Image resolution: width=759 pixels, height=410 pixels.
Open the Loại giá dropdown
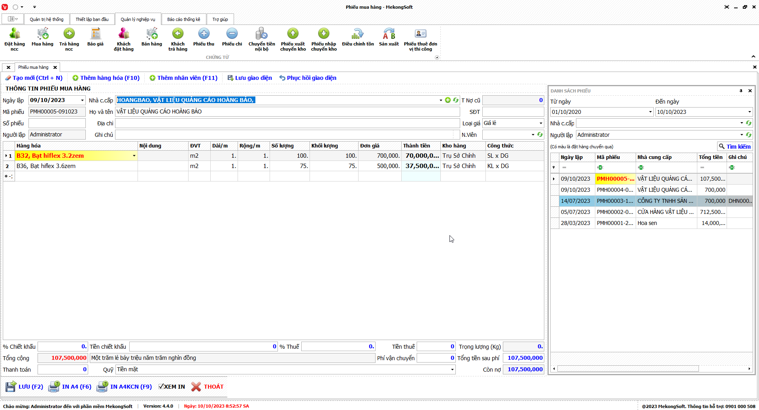(x=541, y=123)
